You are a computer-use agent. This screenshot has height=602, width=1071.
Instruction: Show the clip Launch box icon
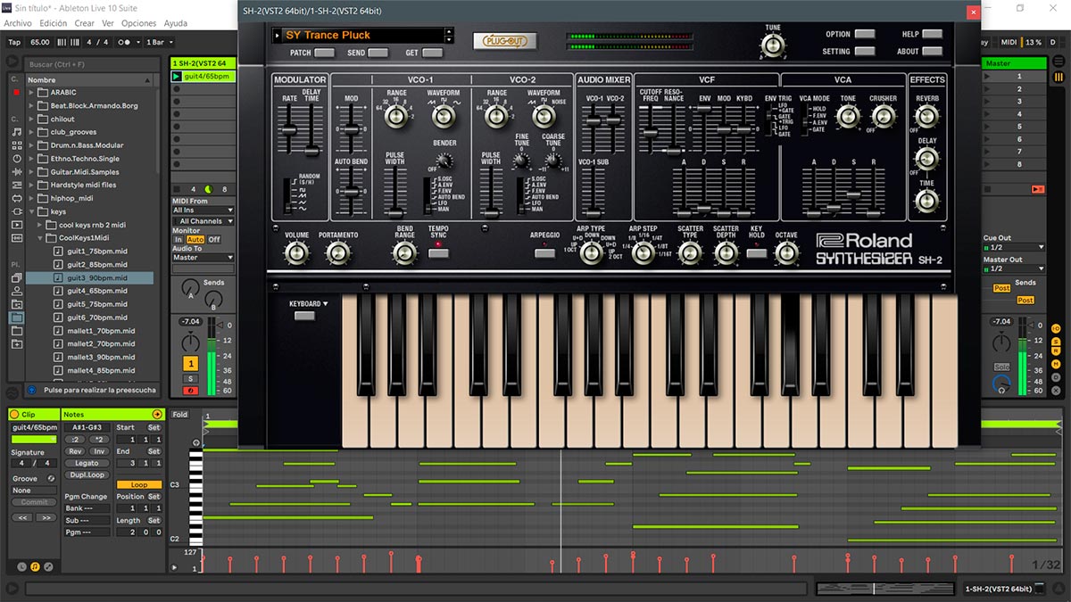[22, 566]
